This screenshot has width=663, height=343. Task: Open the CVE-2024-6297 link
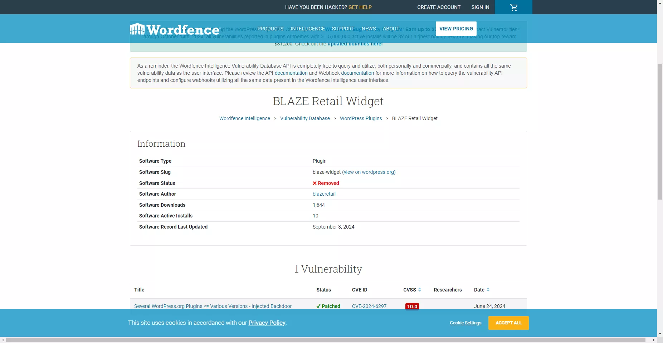pyautogui.click(x=369, y=306)
